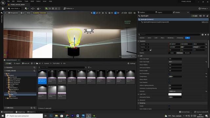
Task: Select the Surface folder in tree
Action: (13, 96)
